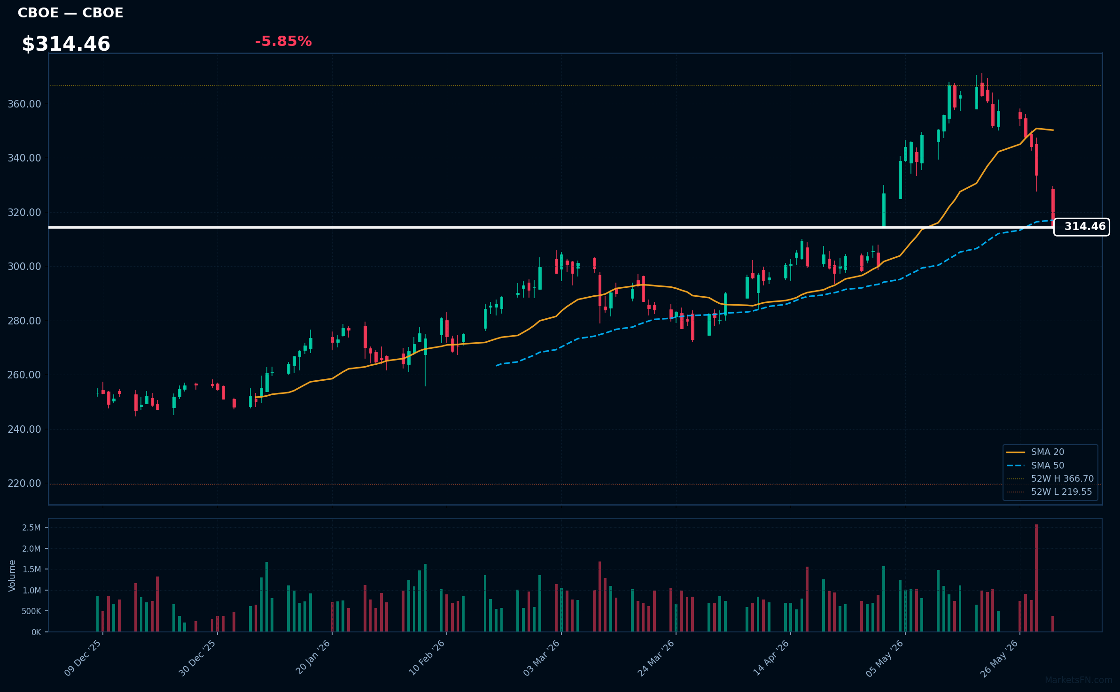Click the 220.00 price axis label
The image size is (1120, 692).
tap(24, 483)
